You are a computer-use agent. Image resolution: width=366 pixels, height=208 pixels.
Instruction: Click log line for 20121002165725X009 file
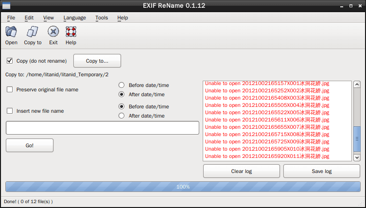[267, 142]
